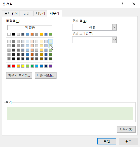Expand the 무늬 스타일 dropdown arrow
This screenshot has height=147, width=140.
[x=114, y=40]
